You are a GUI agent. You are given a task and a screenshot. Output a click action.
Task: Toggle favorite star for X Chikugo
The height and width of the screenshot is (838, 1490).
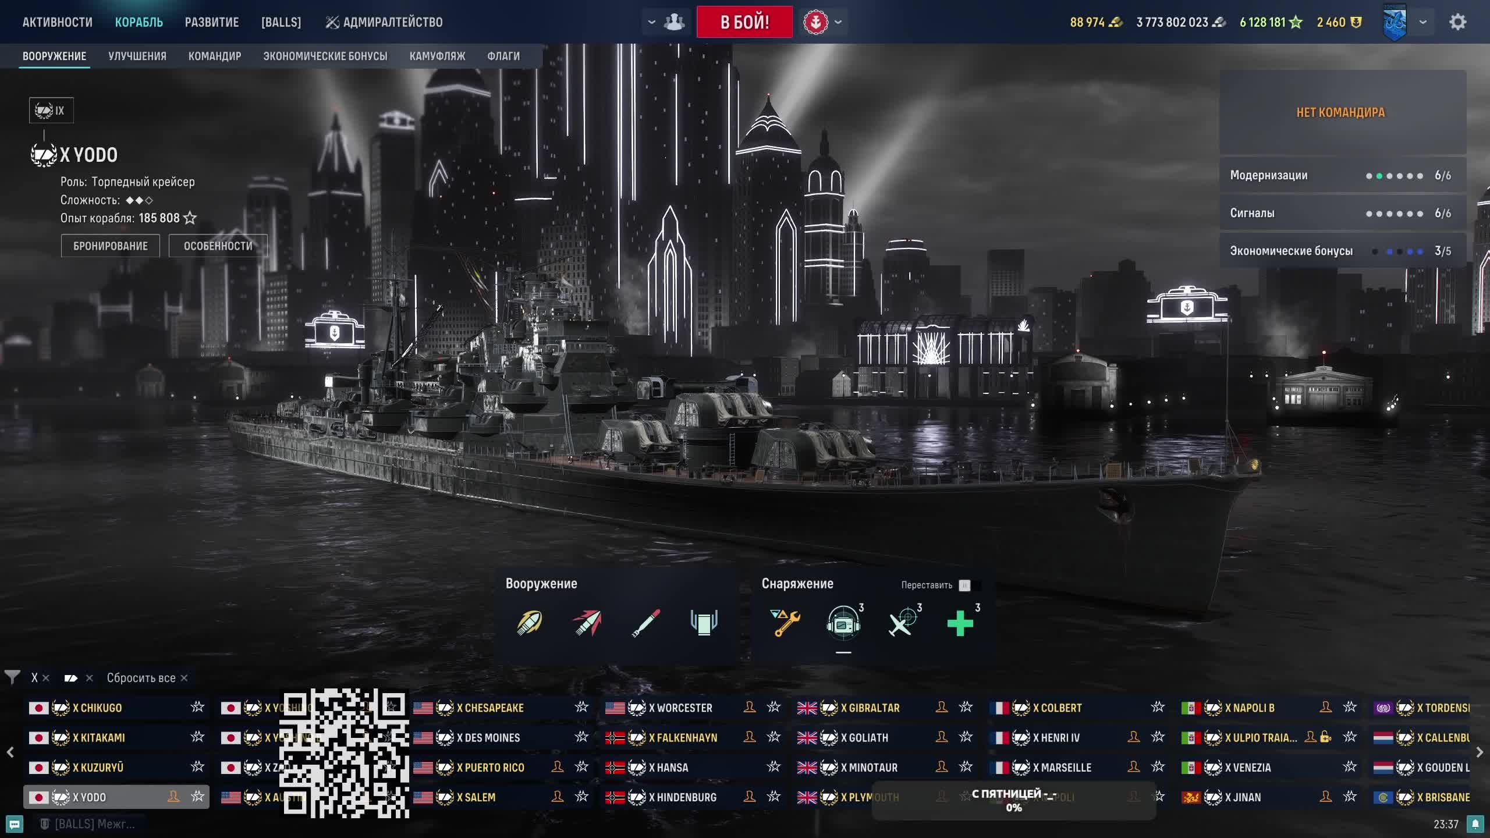197,707
